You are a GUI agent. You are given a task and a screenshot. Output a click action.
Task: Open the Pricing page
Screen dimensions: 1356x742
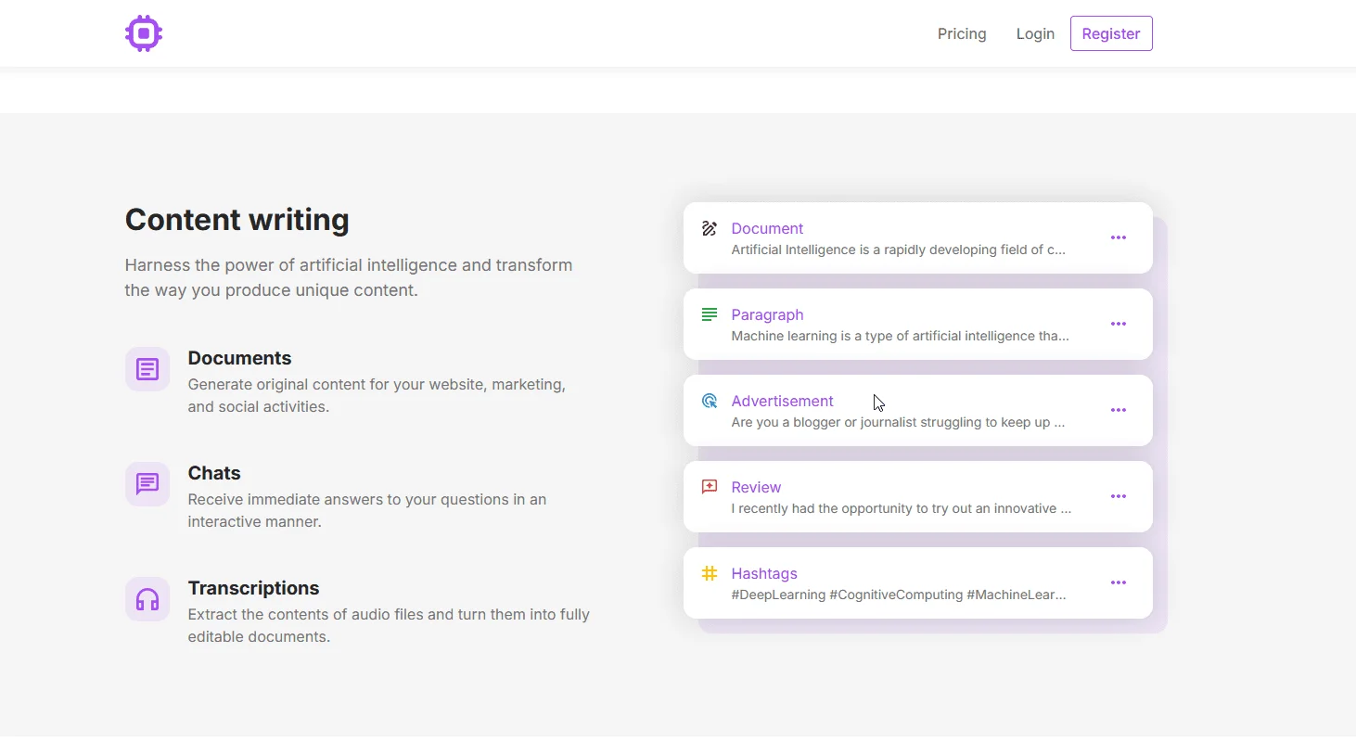tap(962, 33)
